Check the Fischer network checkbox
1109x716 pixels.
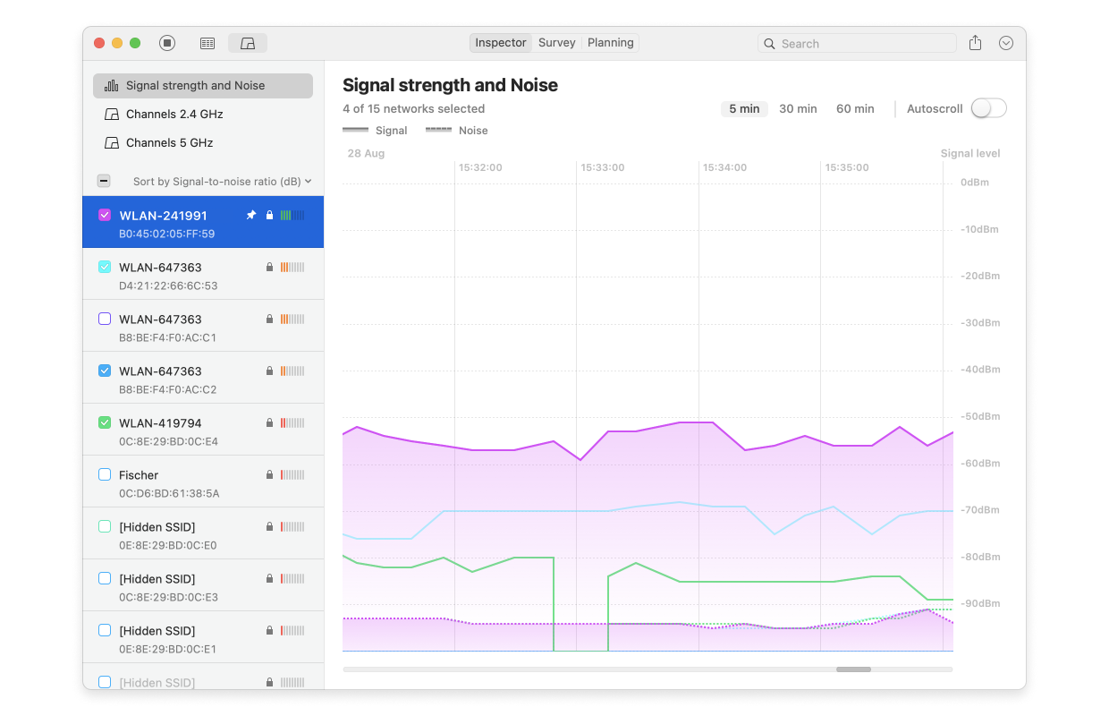[x=105, y=474]
